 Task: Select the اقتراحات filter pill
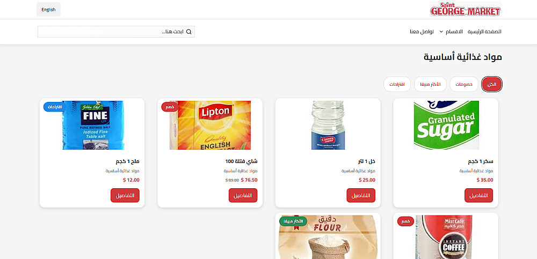tap(397, 84)
